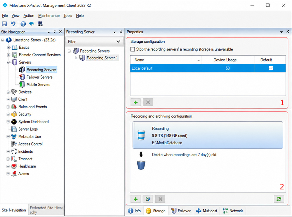This screenshot has width=292, height=217.
Task: Select Failover Servers in the navigation tree
Action: pos(39,77)
